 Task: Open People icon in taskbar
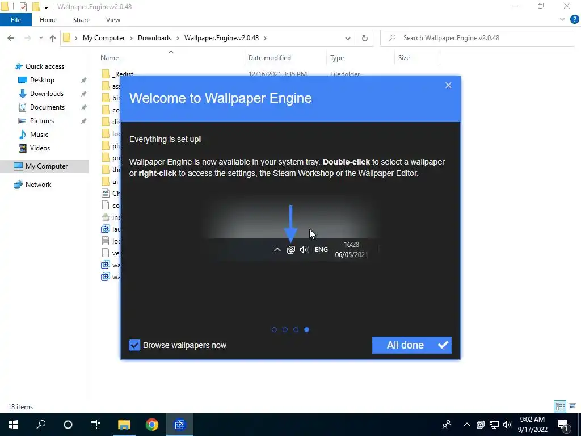click(447, 425)
